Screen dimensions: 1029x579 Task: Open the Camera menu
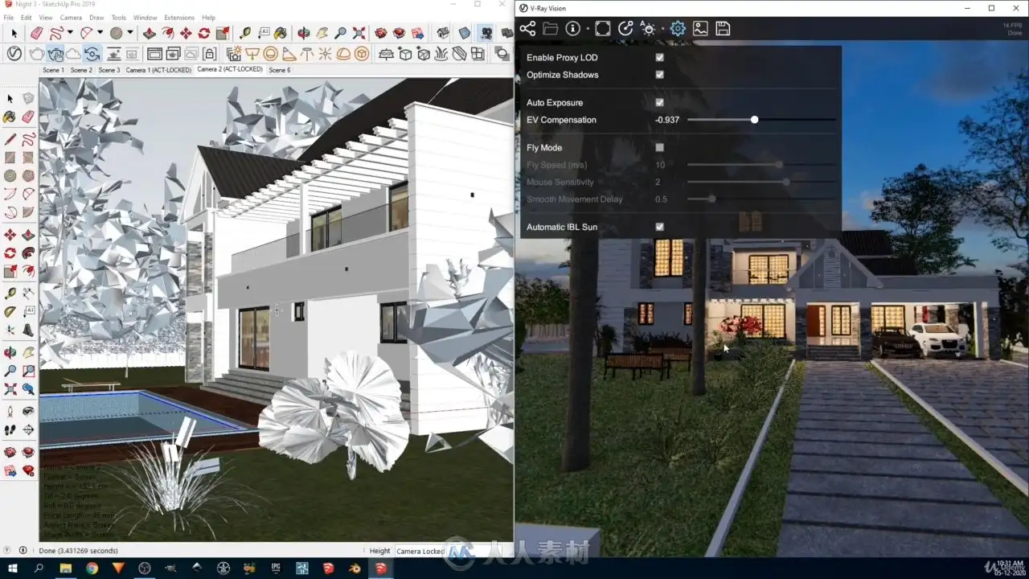[71, 17]
